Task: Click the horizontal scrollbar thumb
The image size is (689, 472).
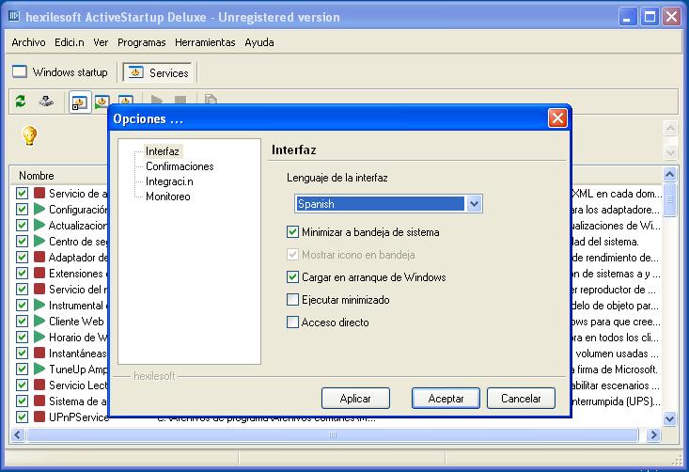Action: pos(333,435)
